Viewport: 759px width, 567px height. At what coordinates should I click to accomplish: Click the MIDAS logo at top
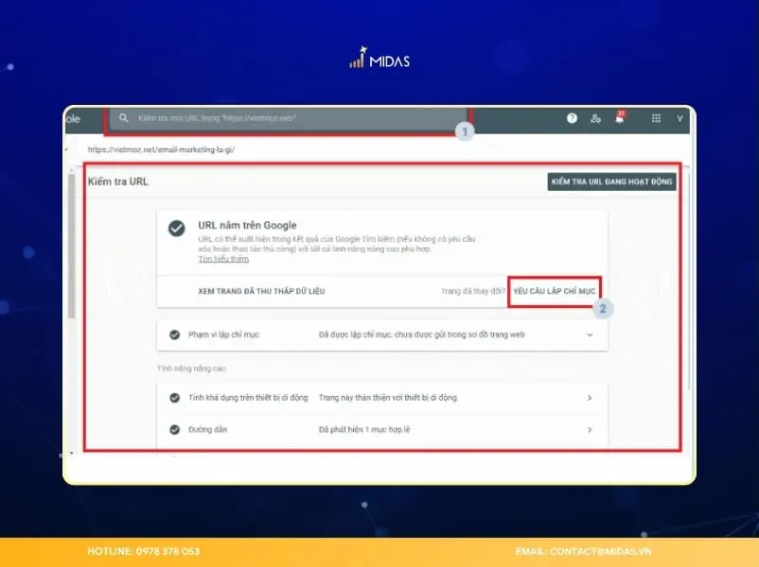[379, 58]
